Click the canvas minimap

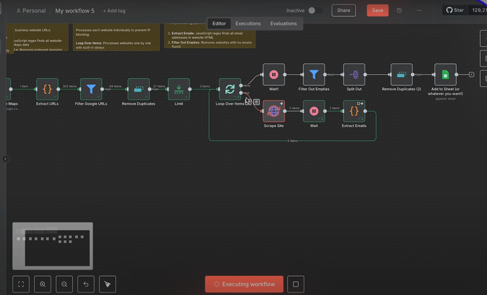coord(53,246)
